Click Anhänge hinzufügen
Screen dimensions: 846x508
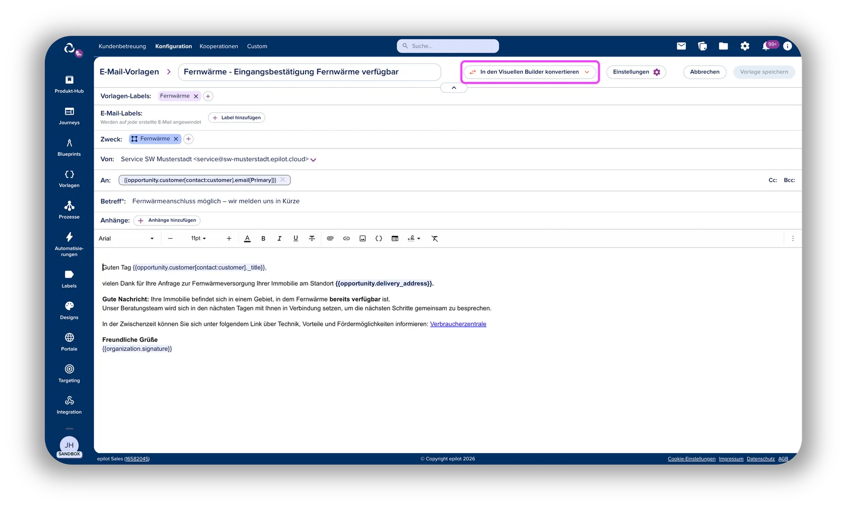pyautogui.click(x=167, y=220)
